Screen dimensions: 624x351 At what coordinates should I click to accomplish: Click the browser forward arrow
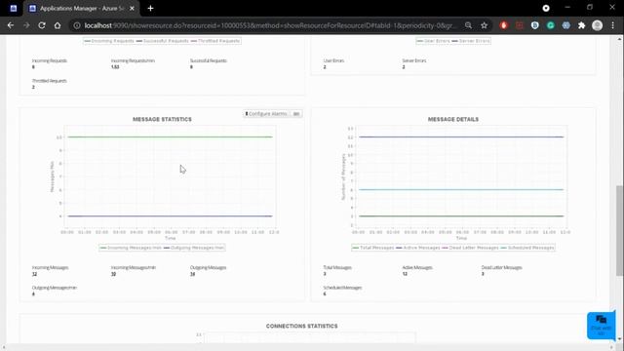pyautogui.click(x=26, y=25)
